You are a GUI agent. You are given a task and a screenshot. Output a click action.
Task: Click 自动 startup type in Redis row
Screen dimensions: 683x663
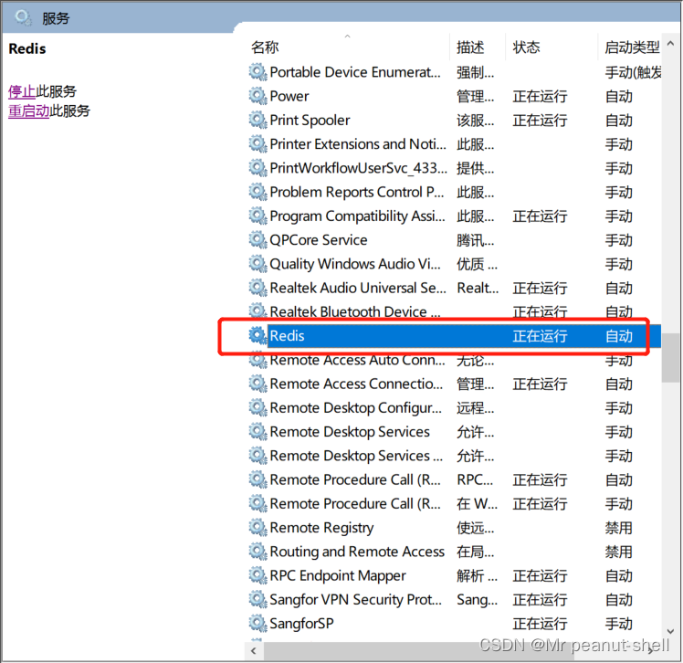tap(618, 336)
